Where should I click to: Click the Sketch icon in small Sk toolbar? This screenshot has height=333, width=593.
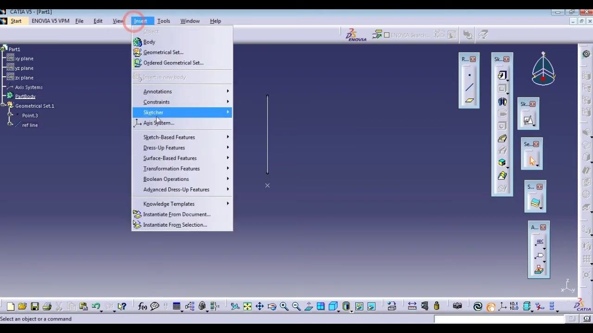click(x=528, y=121)
